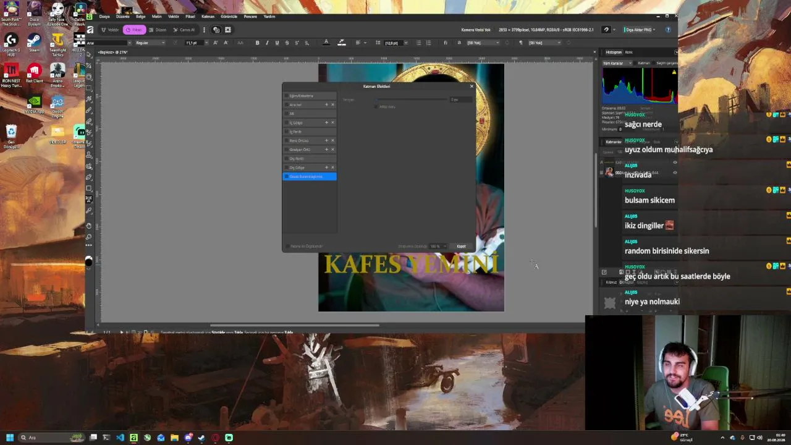Enable the Gradyan Örtü effect checkbox

286,150
